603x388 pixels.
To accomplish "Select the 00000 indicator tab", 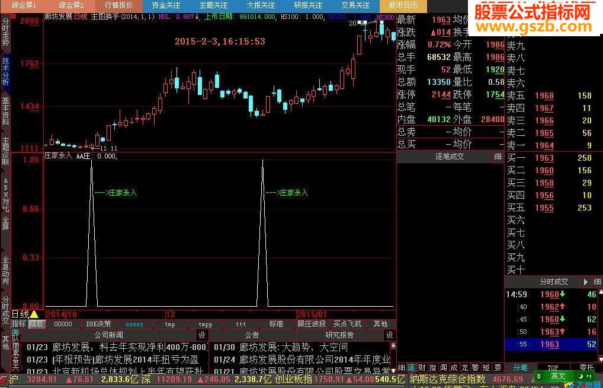I will [x=63, y=324].
